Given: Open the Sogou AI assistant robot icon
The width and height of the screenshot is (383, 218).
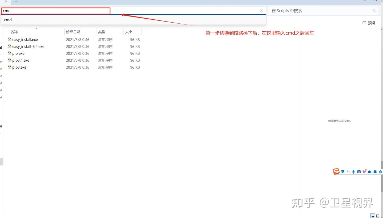Looking at the screenshot, I should [x=370, y=171].
